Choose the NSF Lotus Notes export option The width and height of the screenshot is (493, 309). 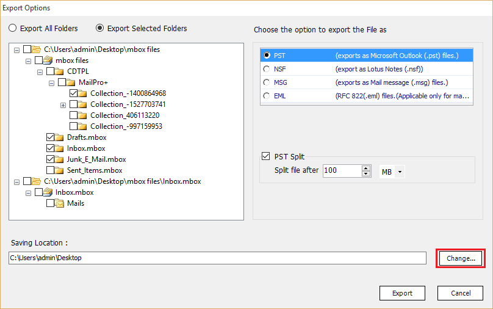pos(266,69)
